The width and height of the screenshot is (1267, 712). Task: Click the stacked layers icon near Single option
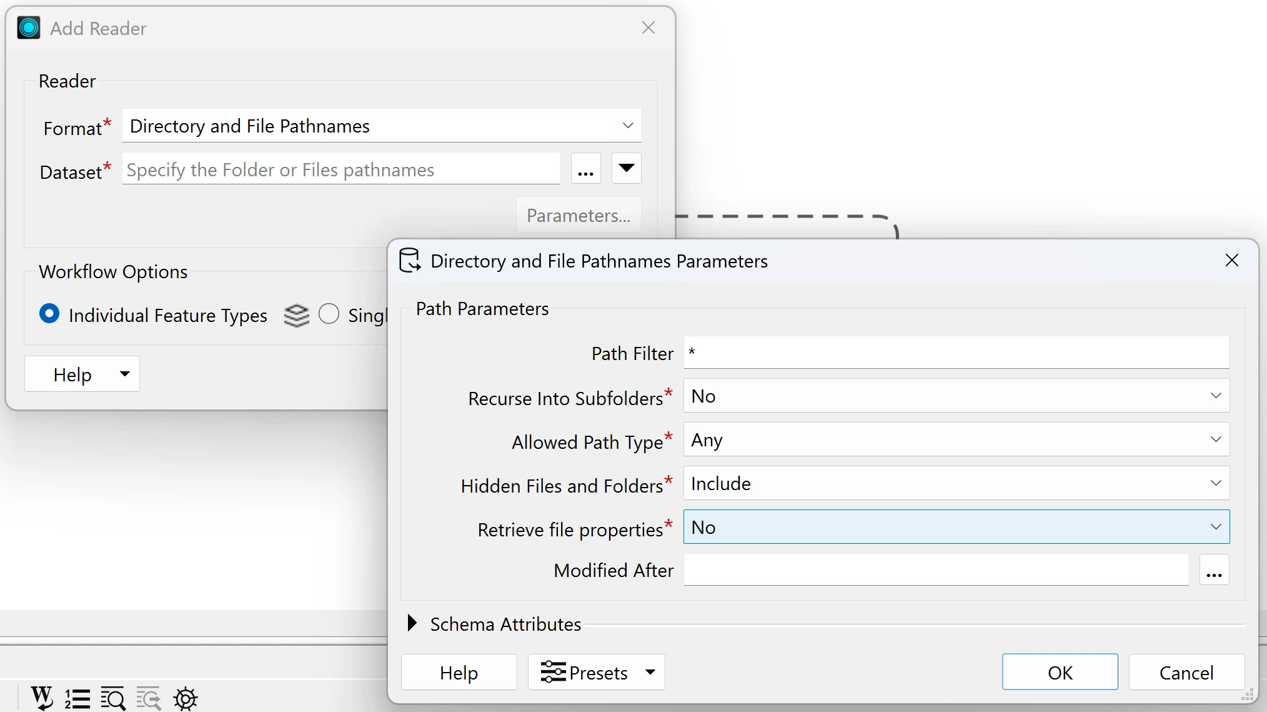296,315
